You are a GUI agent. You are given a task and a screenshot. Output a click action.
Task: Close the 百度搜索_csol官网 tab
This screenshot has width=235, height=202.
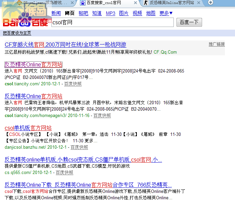(135, 3)
